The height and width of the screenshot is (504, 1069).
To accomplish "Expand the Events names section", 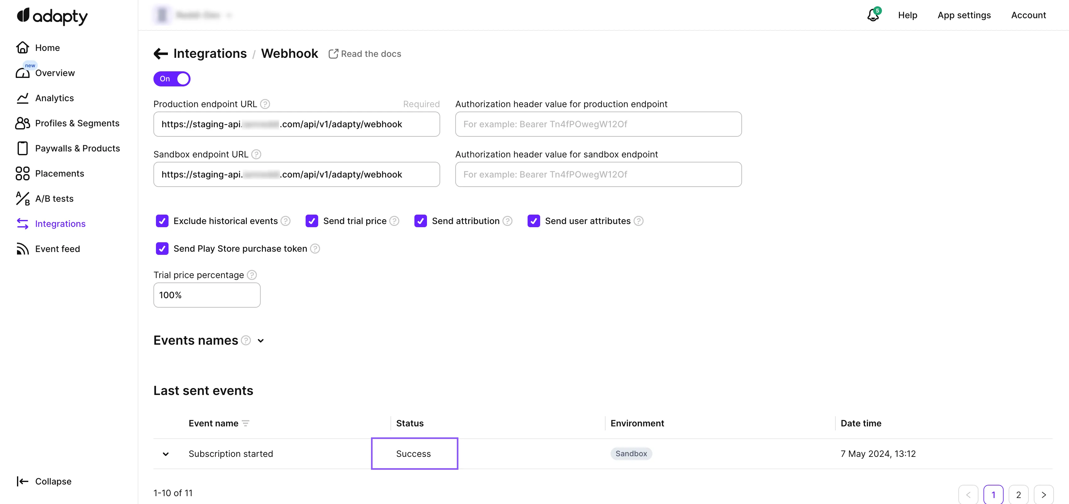I will 261,341.
